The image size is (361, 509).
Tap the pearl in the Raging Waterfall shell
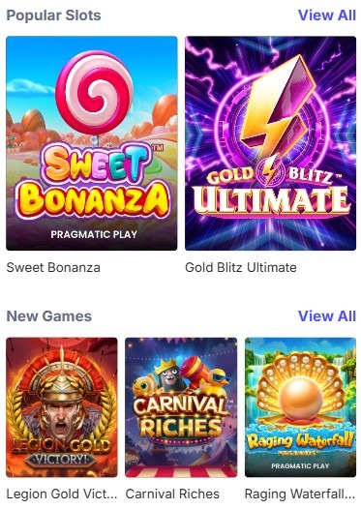pyautogui.click(x=300, y=400)
